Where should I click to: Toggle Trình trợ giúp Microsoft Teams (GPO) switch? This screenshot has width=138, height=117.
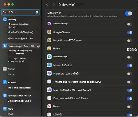pos(130,82)
